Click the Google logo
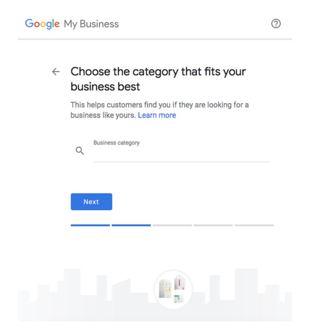Image resolution: width=318 pixels, height=336 pixels. pyautogui.click(x=42, y=24)
